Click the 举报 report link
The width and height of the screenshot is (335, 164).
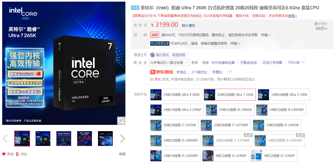pos(122,154)
